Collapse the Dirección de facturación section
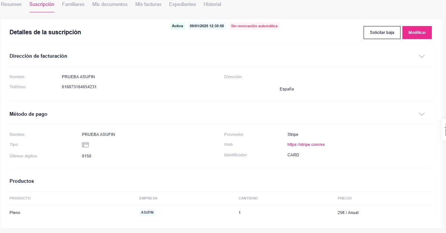This screenshot has height=233, width=446. 422,56
